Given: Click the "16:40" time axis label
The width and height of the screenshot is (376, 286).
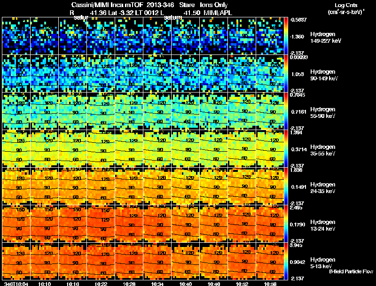Looking at the screenshot, I should [186, 284].
